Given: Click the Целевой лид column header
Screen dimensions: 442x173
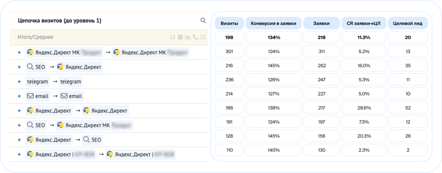Looking at the screenshot, I should click(x=408, y=23).
